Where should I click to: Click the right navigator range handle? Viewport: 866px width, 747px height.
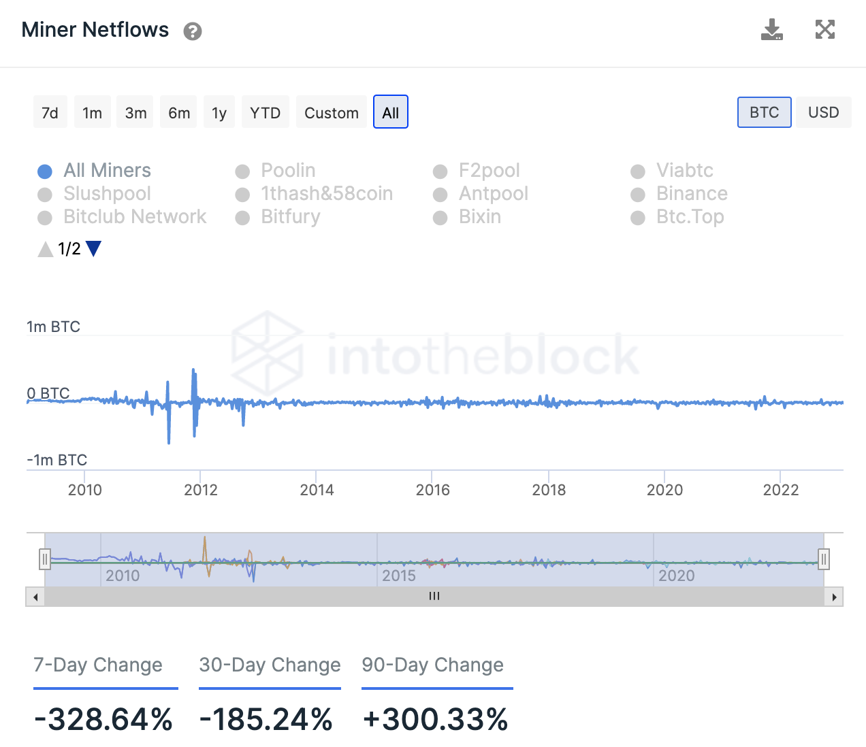[824, 559]
